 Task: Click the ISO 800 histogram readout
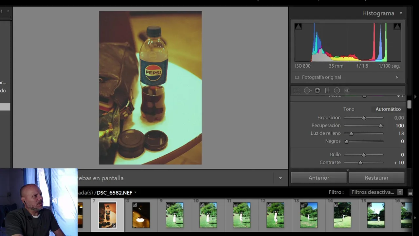point(302,66)
